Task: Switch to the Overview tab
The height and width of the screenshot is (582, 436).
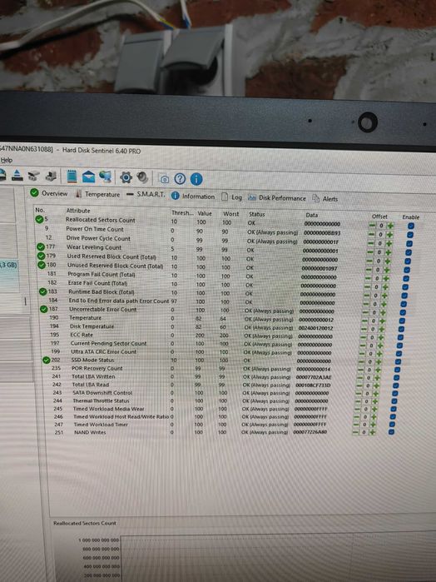Action: pos(49,193)
